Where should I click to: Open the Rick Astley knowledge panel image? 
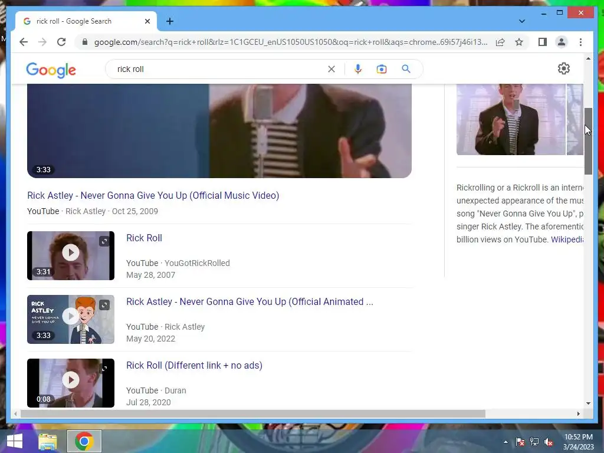(x=511, y=119)
